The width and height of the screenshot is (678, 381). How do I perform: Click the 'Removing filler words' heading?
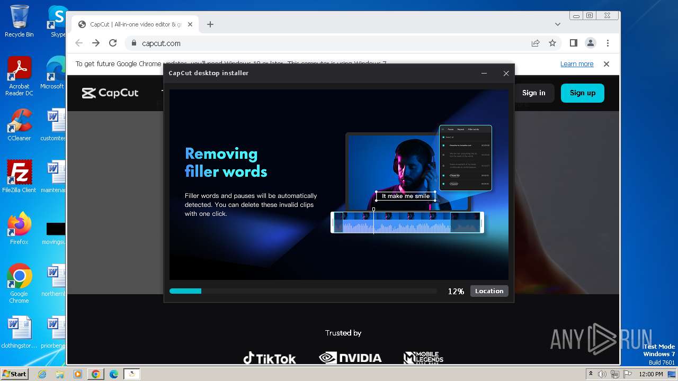[x=226, y=162]
